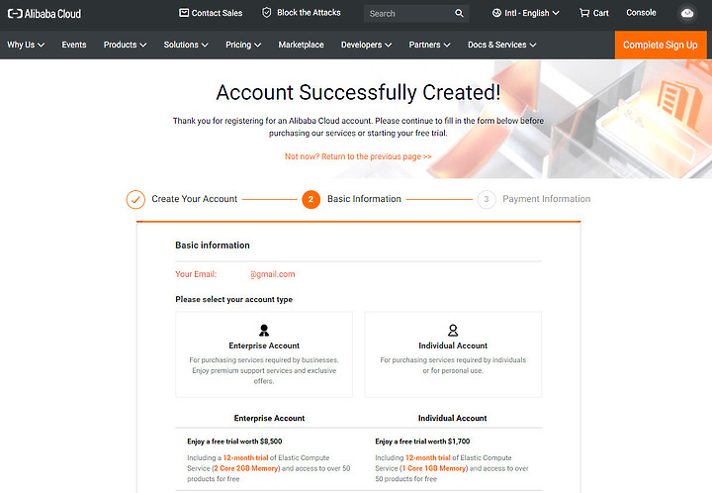Click Not now? Return to previous page link

[358, 156]
